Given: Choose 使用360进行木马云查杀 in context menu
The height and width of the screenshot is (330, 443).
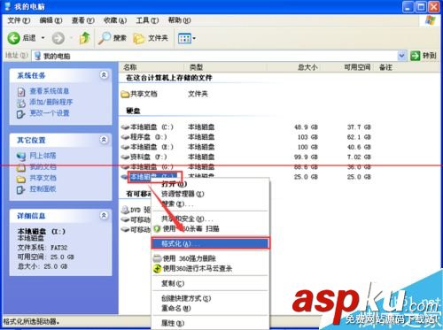Looking at the screenshot, I should coord(210,269).
